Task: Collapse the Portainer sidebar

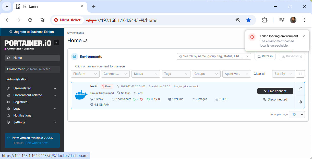Action: (x=56, y=43)
